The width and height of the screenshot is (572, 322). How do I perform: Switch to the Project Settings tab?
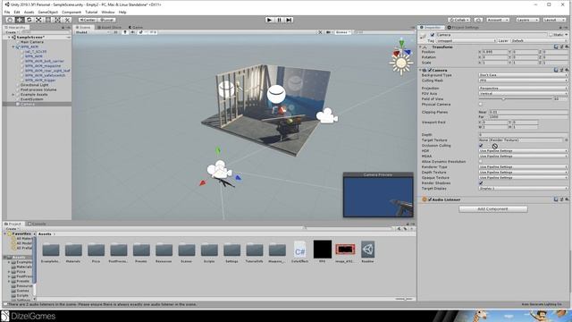tap(463, 27)
